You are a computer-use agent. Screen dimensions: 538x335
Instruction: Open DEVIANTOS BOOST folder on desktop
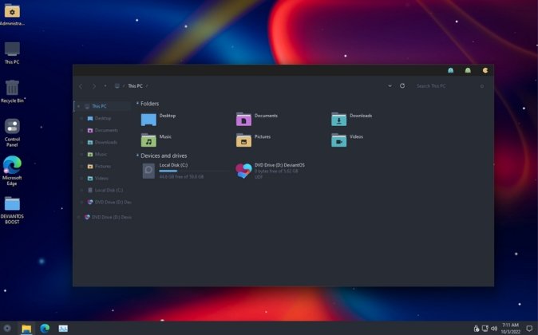coord(12,211)
